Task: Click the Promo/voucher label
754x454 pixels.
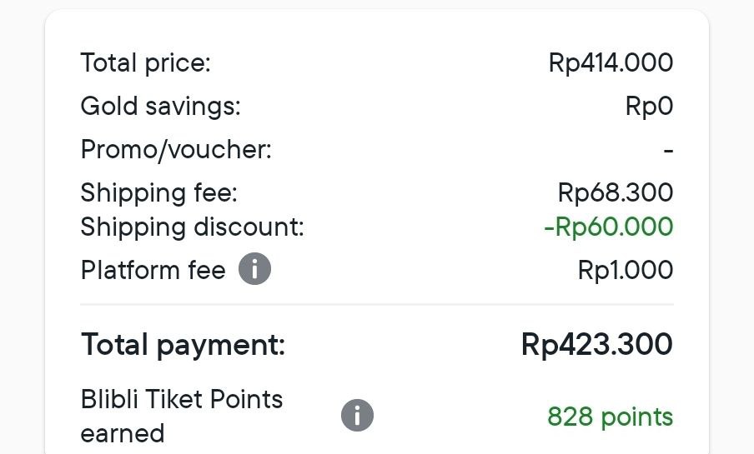Action: (176, 150)
